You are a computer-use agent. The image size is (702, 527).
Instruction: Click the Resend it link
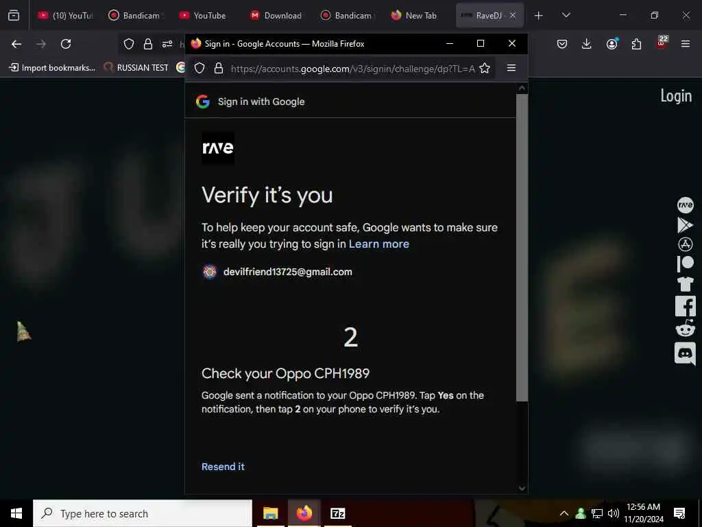tap(223, 467)
